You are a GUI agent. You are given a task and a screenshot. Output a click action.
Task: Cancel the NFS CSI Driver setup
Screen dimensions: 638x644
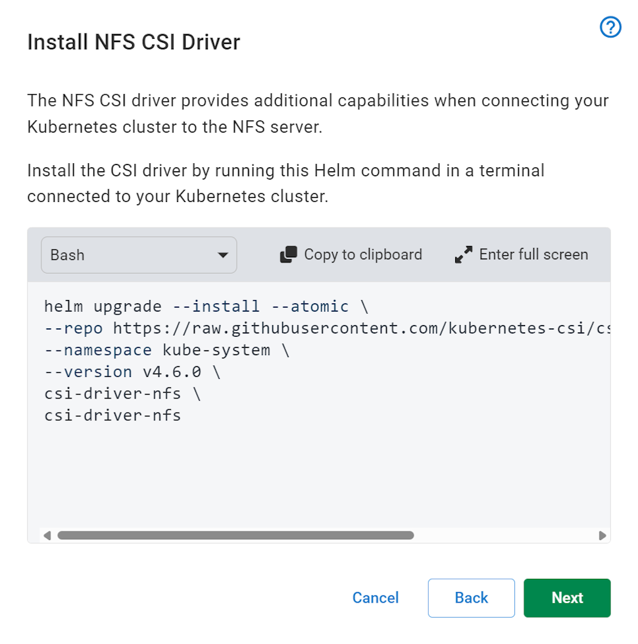click(376, 598)
